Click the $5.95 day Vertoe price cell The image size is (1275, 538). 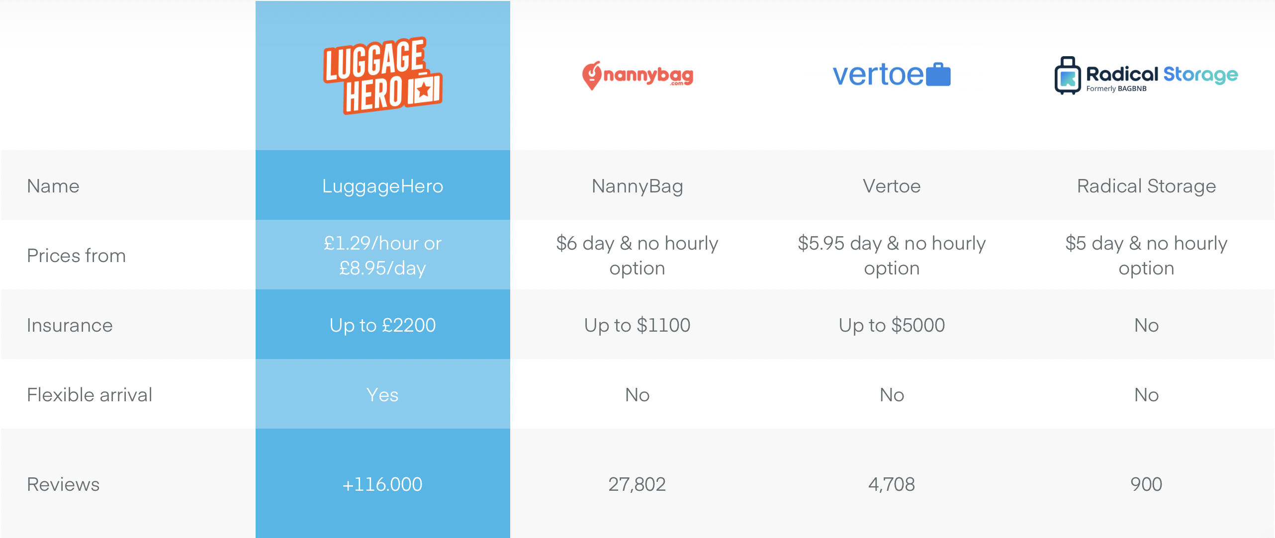pos(892,255)
